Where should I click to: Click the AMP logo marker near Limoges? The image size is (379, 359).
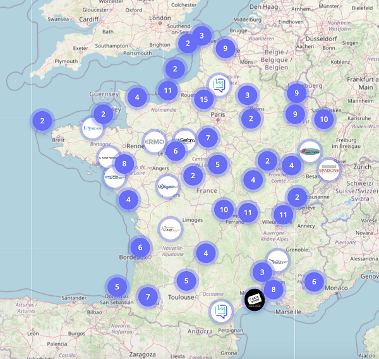171,229
